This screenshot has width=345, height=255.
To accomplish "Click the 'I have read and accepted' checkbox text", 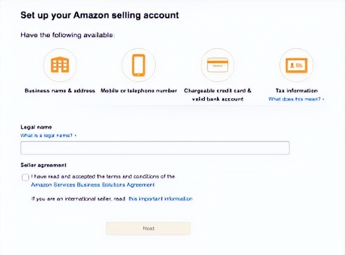I will pyautogui.click(x=103, y=177).
